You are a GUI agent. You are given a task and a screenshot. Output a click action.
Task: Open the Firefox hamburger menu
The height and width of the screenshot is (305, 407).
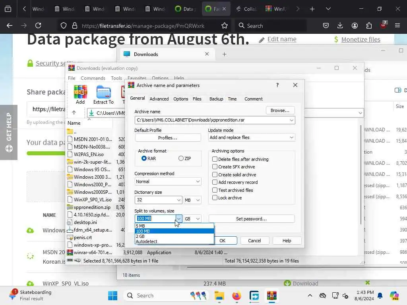click(x=397, y=25)
